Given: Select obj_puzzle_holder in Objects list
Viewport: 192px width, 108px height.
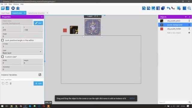Looking at the screenshot, I should (174, 29).
